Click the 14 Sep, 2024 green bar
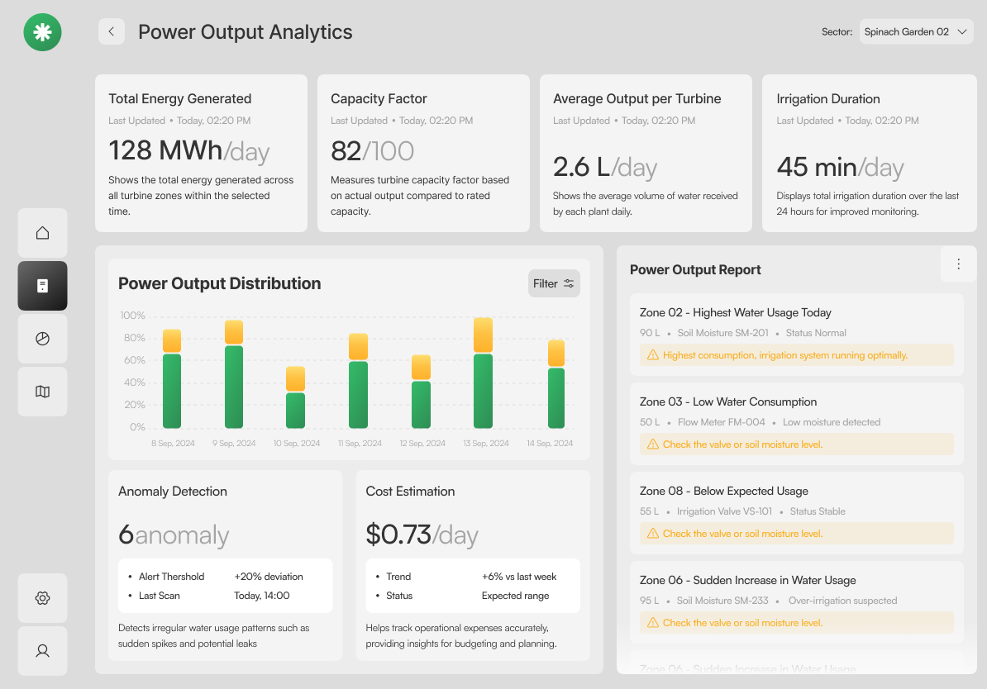Image resolution: width=987 pixels, height=689 pixels. [x=555, y=397]
